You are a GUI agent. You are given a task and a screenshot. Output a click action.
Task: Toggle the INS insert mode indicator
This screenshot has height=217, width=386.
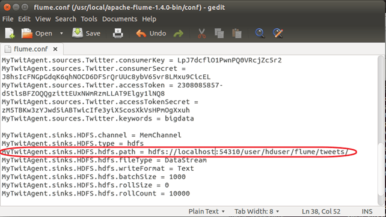point(367,212)
